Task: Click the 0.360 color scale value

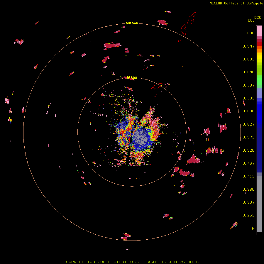Action: click(x=248, y=189)
